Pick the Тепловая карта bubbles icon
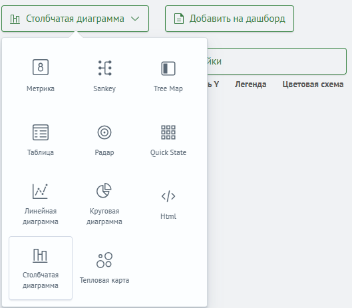 [x=104, y=260]
